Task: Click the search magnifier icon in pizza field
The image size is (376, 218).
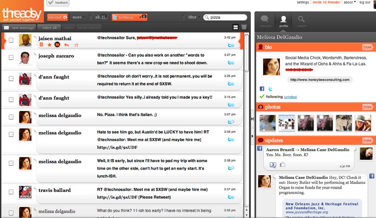Action: coord(207,17)
